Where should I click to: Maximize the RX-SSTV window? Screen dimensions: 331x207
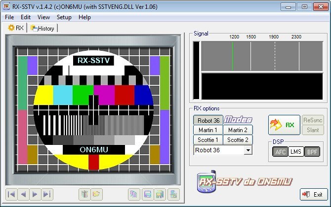(304, 7)
